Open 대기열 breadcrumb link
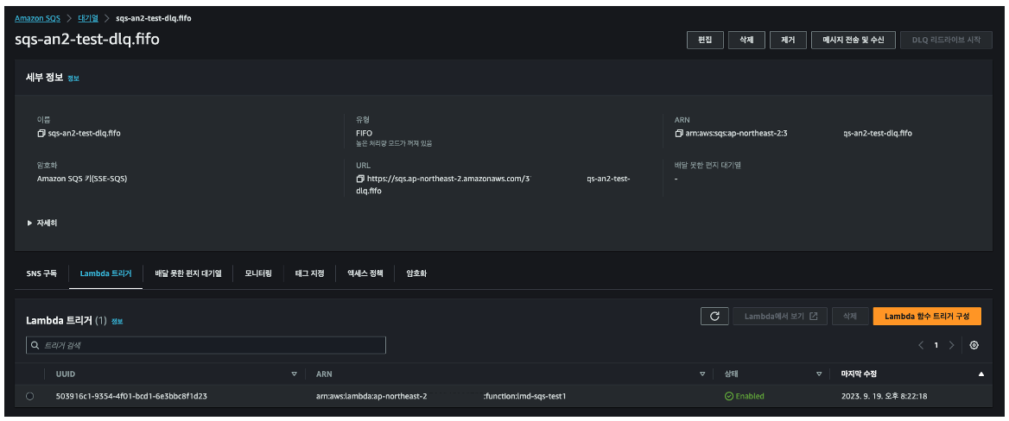This screenshot has width=1009, height=421. click(x=87, y=18)
